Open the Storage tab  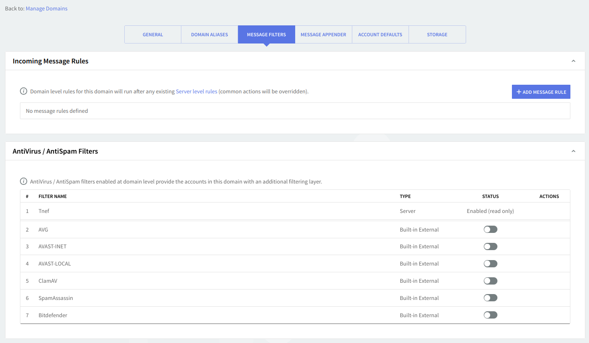click(x=437, y=34)
